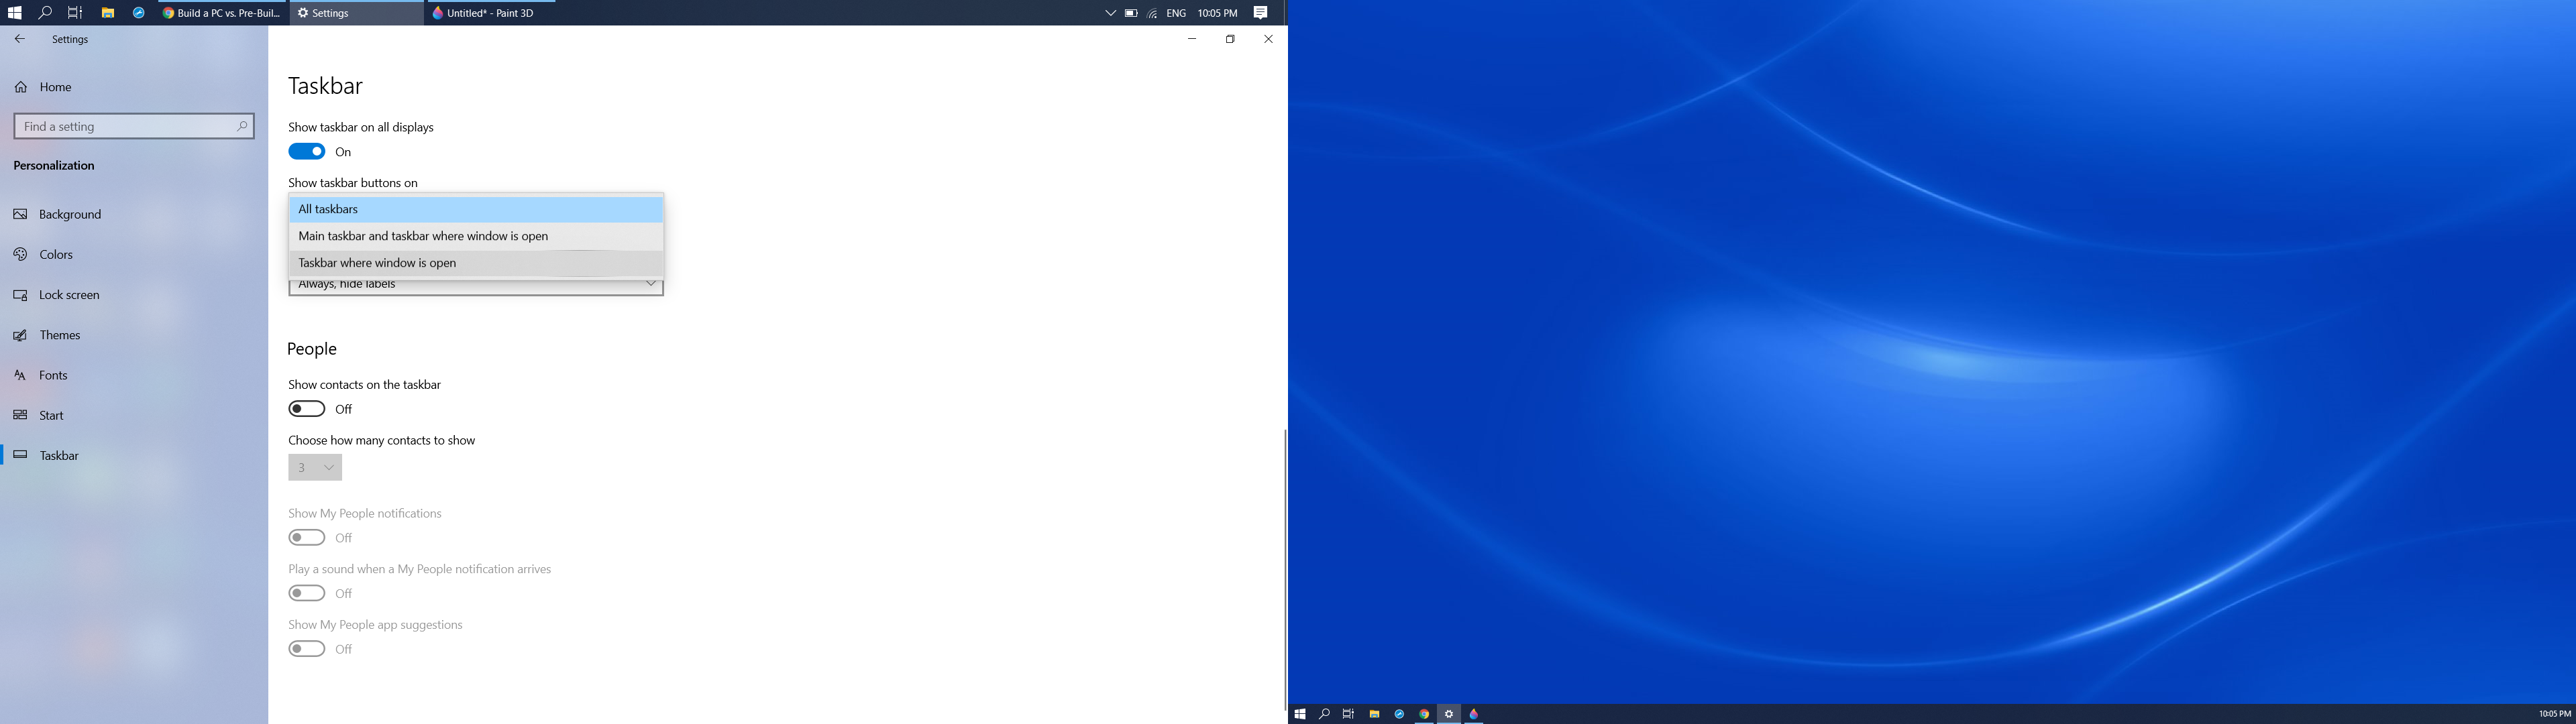Restore down the Settings window

click(x=1230, y=39)
